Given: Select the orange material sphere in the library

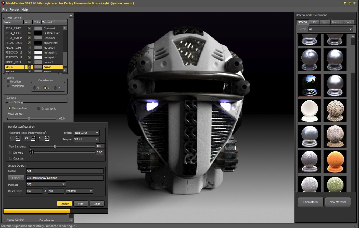Looking at the screenshot, I should click(x=335, y=162).
